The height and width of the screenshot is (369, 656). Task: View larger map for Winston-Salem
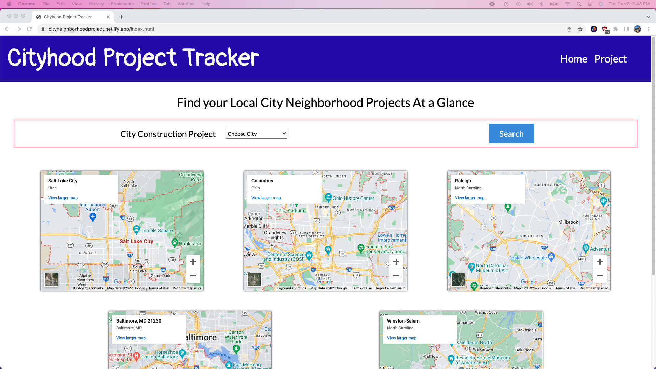tap(402, 338)
